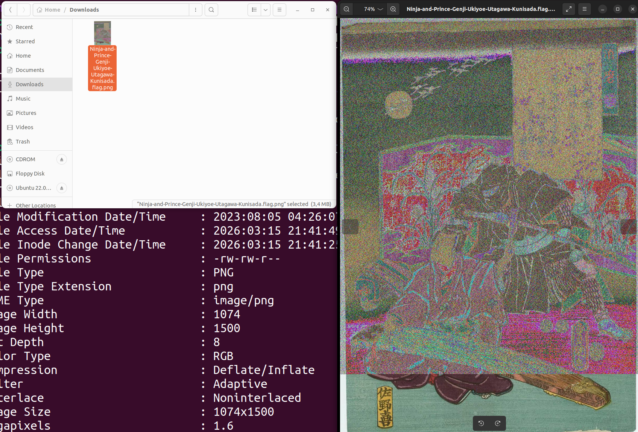638x432 pixels.
Task: Open Recent in the Files sidebar
Action: [x=37, y=27]
